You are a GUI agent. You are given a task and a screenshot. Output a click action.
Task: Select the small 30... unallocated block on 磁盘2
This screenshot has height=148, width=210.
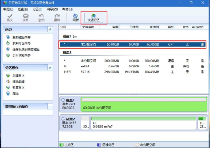point(85,123)
